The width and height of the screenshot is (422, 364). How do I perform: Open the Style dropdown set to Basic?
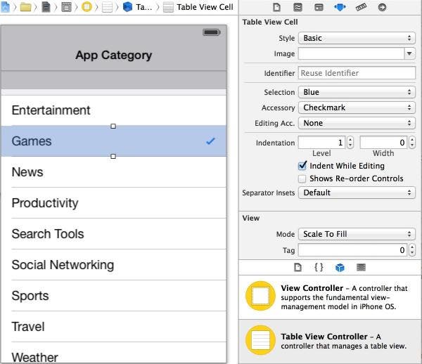[x=357, y=38]
